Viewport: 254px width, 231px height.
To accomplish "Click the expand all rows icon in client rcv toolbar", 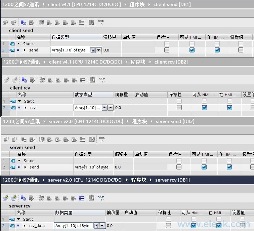I will tap(83, 80).
